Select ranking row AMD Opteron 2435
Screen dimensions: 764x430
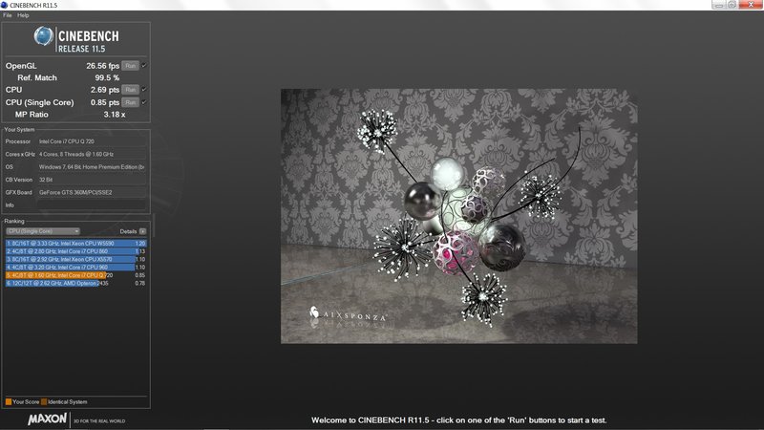(76, 283)
